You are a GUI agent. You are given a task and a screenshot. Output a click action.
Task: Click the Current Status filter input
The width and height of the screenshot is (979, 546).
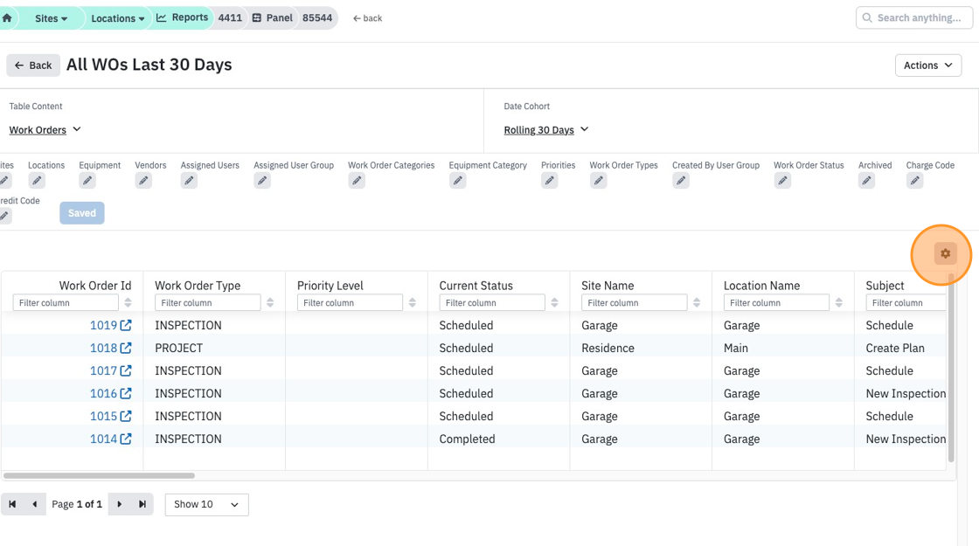coord(492,302)
